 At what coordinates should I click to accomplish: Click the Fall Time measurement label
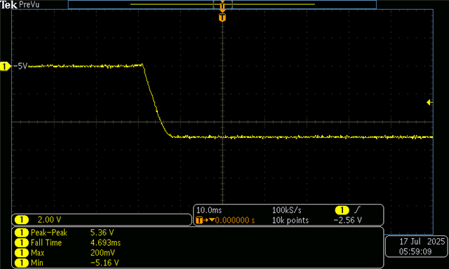click(46, 242)
